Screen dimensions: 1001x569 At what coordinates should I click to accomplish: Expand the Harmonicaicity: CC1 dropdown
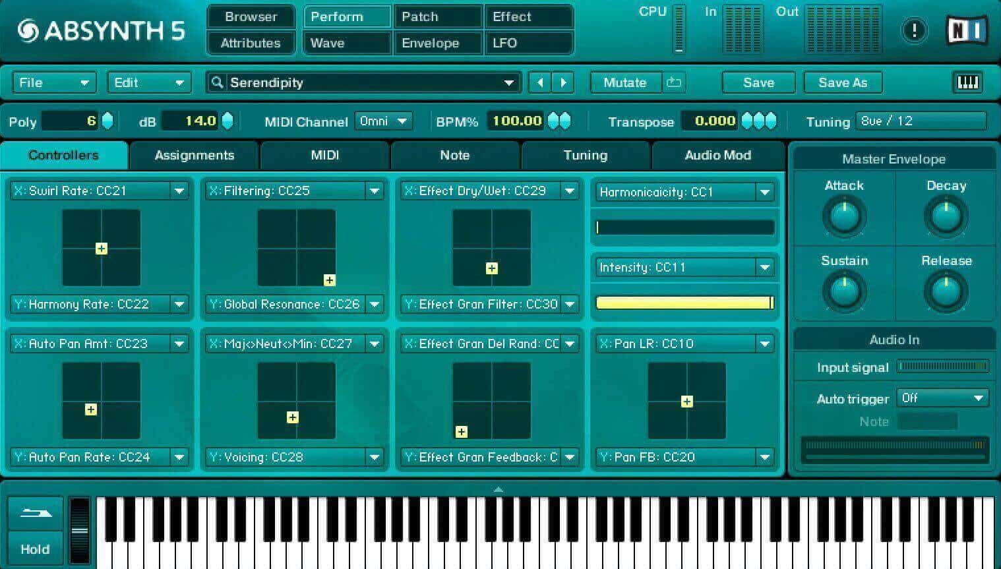coord(765,192)
